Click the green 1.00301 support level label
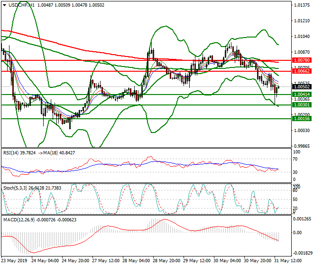The image size is (313, 266). [302, 105]
